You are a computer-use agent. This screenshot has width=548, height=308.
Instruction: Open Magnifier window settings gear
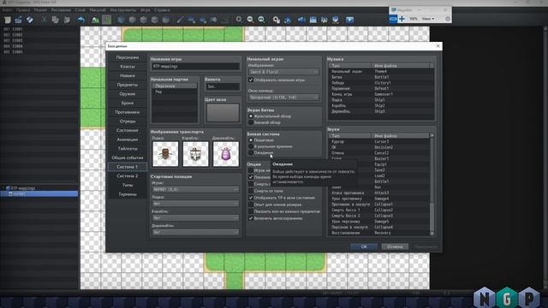[x=448, y=19]
